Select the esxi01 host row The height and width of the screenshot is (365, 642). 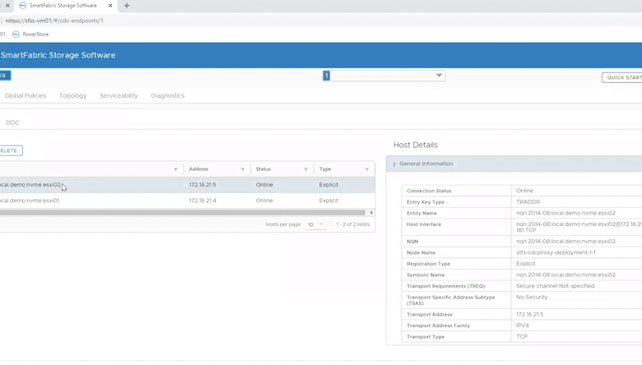tap(187, 201)
